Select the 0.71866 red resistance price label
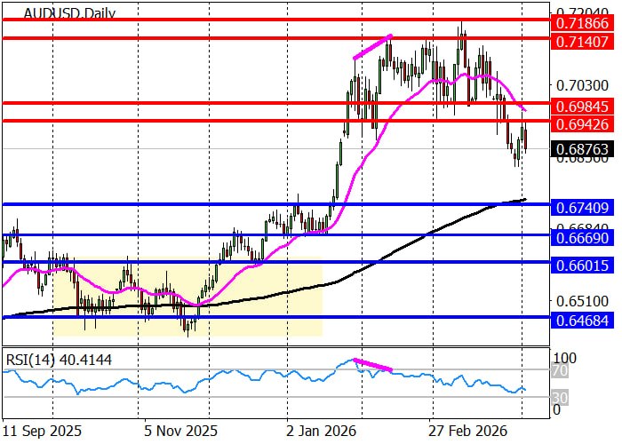The width and height of the screenshot is (622, 444). tap(582, 19)
